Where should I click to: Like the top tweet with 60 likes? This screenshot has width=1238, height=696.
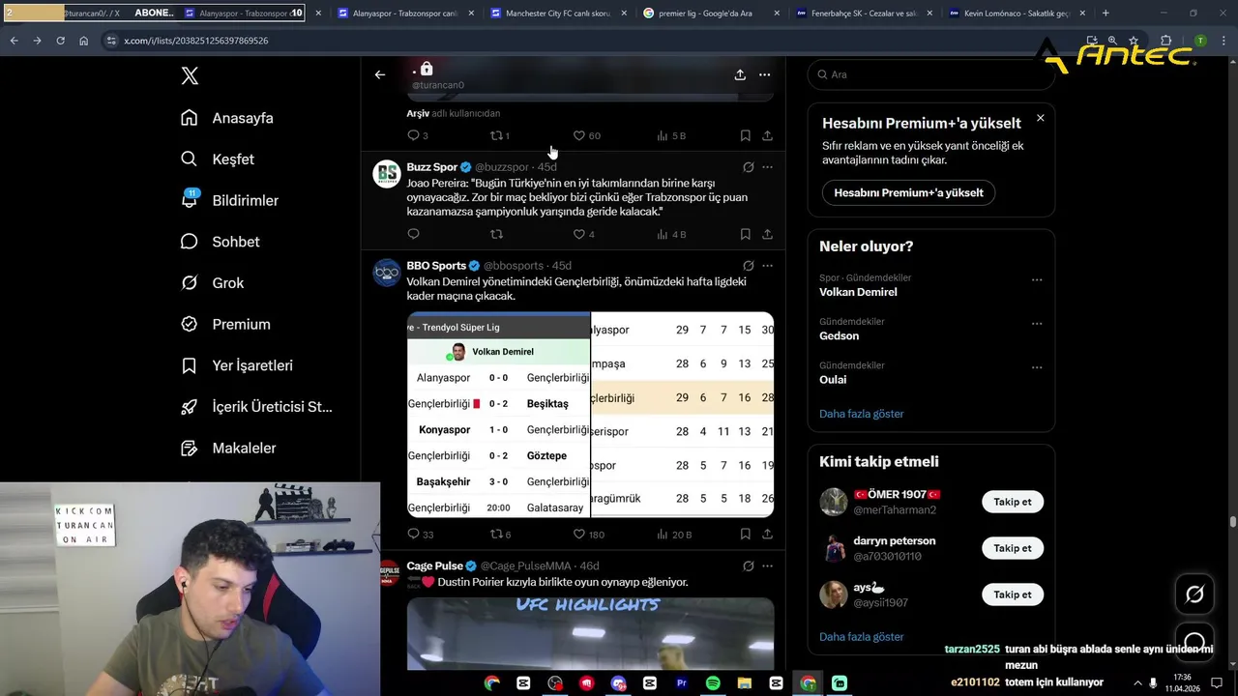coord(586,136)
